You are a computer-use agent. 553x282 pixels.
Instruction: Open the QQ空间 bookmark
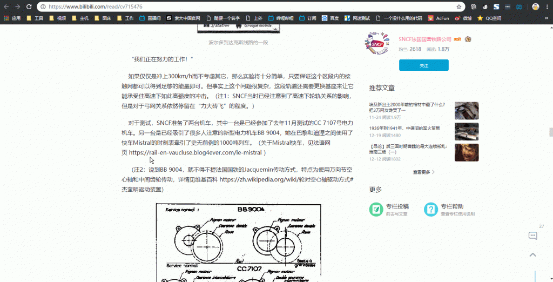coord(489,18)
